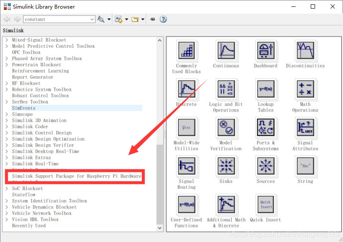Viewport: 343px width, 242px height.
Task: Click the search blocks binoculars icon
Action: point(101,19)
